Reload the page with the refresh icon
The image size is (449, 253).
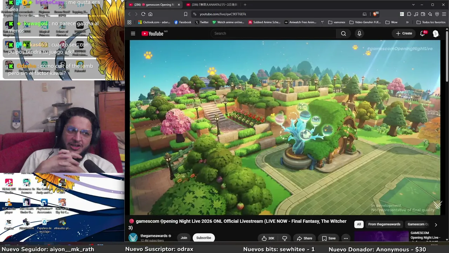(143, 14)
